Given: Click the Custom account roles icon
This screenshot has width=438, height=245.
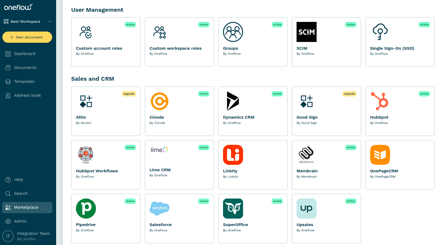Looking at the screenshot, I should point(86,32).
